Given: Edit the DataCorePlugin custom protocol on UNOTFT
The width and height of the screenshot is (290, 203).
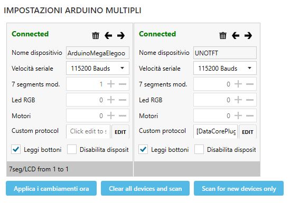Looking at the screenshot, I should coord(248,132).
